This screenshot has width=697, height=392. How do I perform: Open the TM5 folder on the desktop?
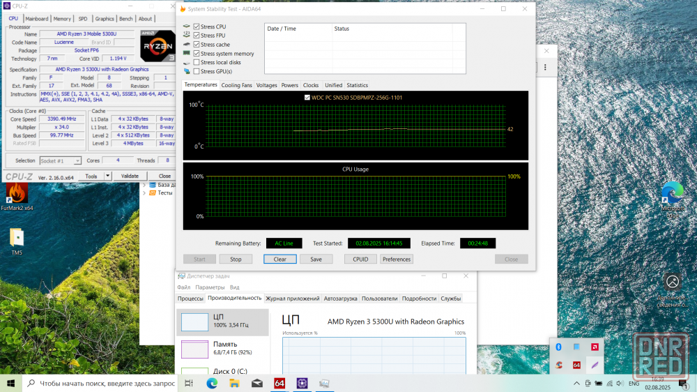[x=17, y=241]
